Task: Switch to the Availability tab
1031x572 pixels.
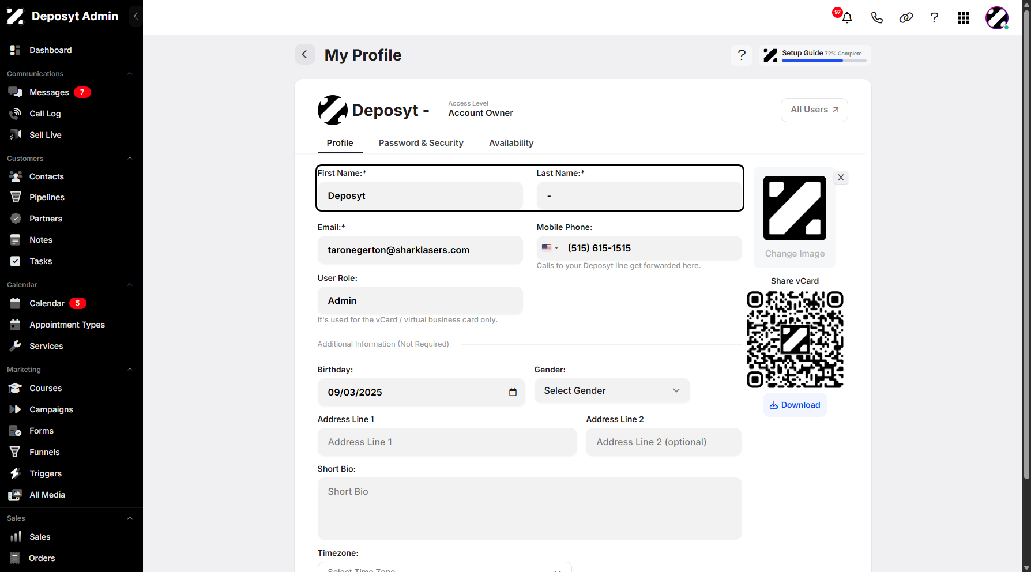Action: (x=511, y=143)
